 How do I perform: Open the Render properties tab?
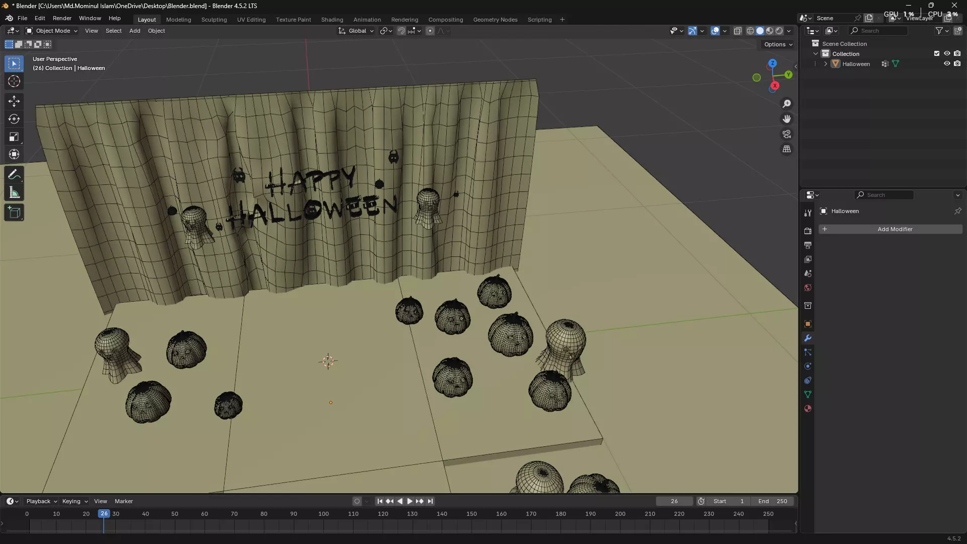coord(808,231)
